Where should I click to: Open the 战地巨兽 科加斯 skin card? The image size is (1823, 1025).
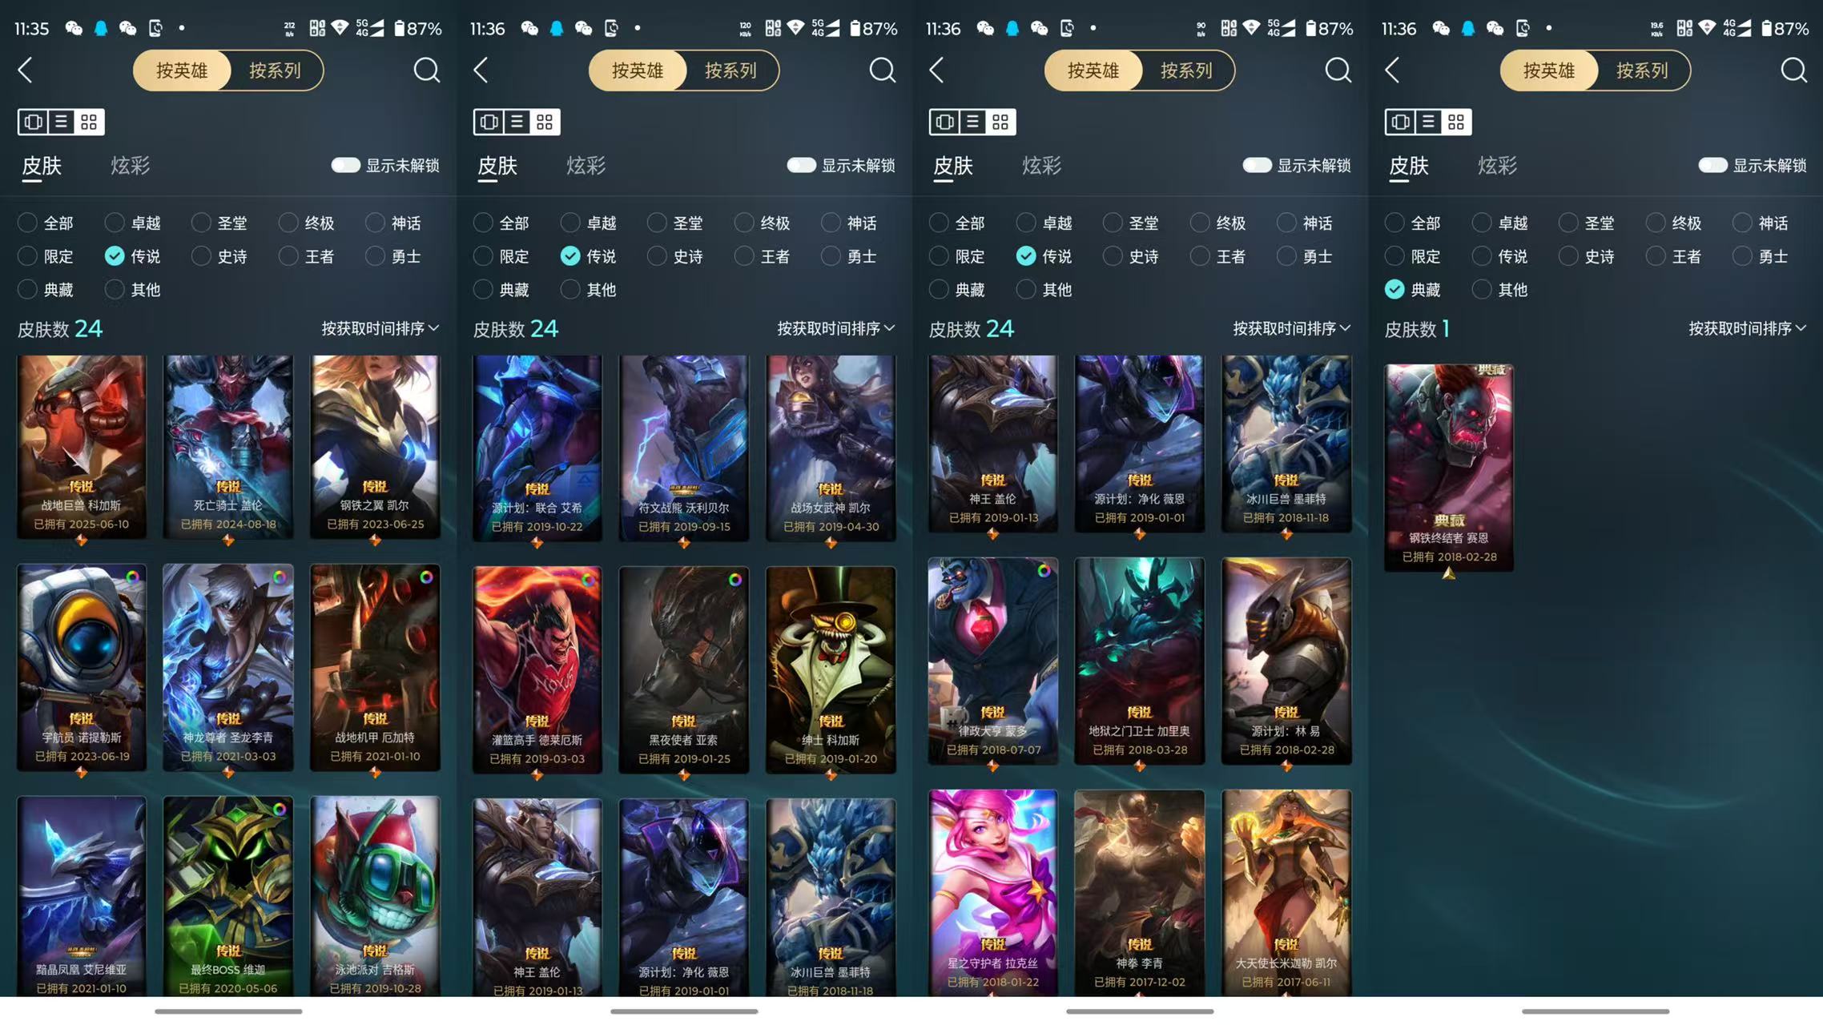click(x=82, y=446)
